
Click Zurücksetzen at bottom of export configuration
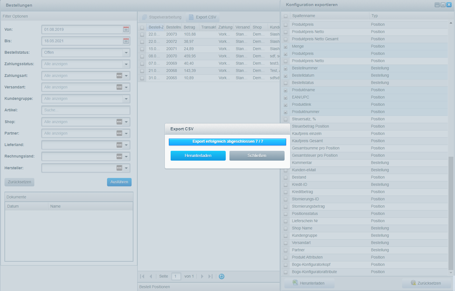click(426, 283)
